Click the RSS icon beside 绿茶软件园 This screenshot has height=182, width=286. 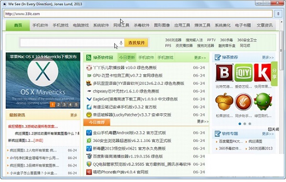click(89, 58)
